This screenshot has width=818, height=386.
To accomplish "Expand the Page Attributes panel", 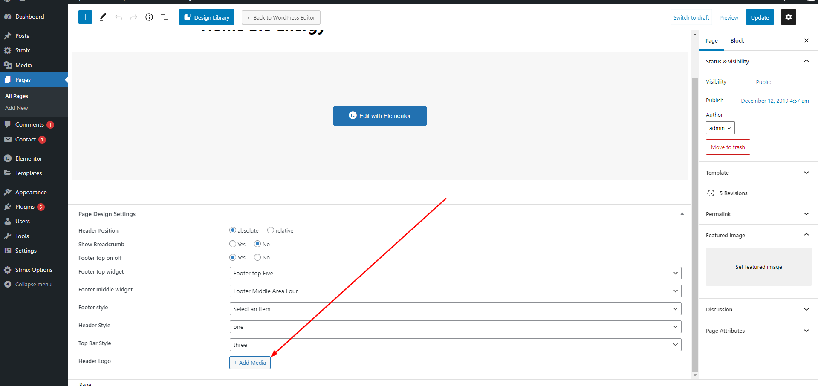I will [x=758, y=331].
